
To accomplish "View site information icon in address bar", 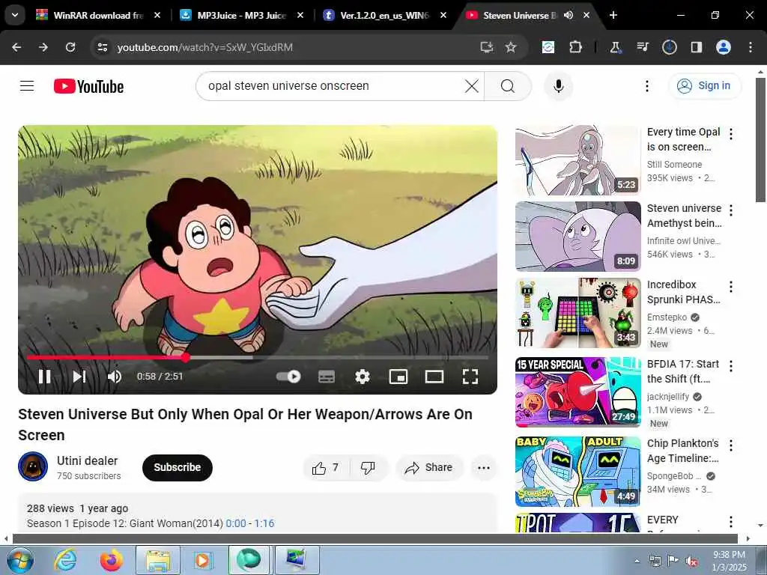I will (x=102, y=47).
